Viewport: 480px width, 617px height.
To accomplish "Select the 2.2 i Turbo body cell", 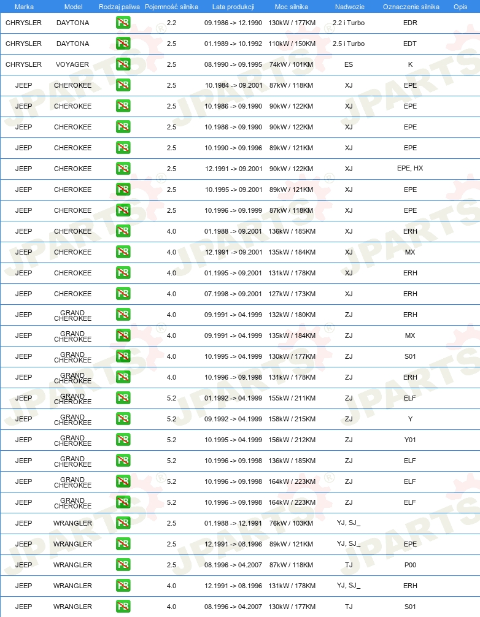I will click(x=349, y=23).
